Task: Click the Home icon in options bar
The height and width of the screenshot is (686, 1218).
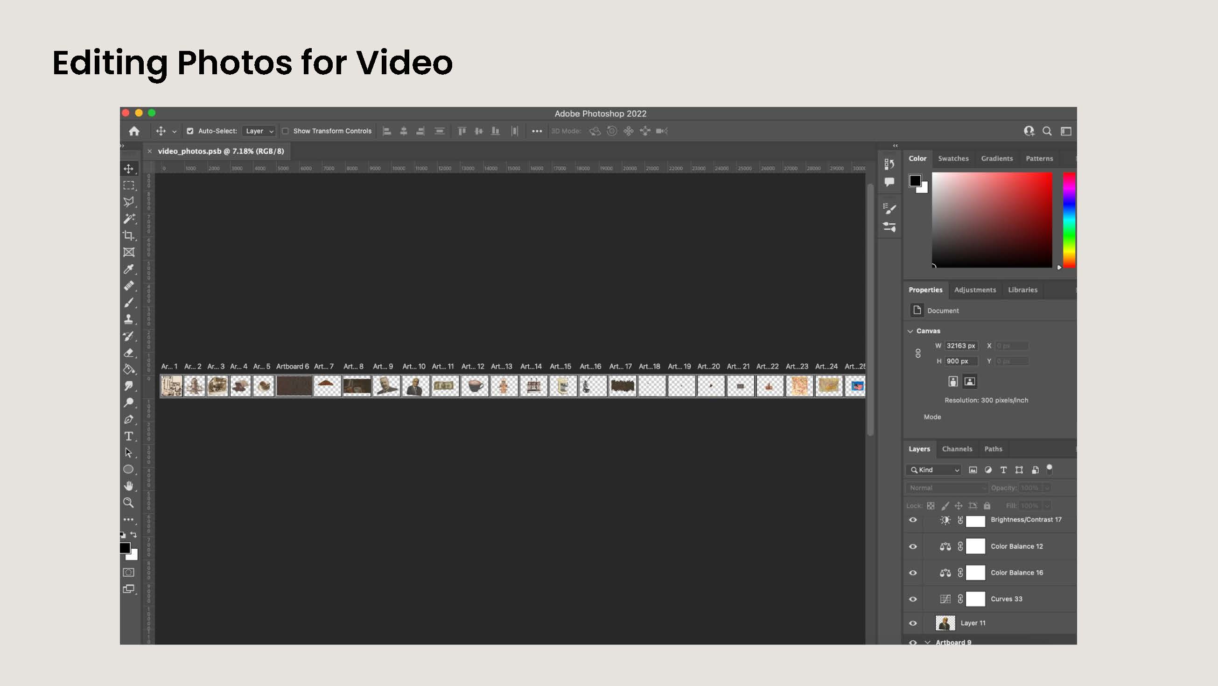Action: point(134,131)
